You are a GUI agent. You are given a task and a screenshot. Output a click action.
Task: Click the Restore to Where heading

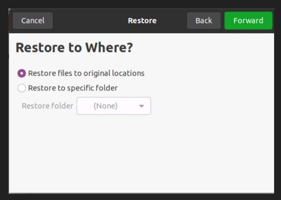coord(75,47)
